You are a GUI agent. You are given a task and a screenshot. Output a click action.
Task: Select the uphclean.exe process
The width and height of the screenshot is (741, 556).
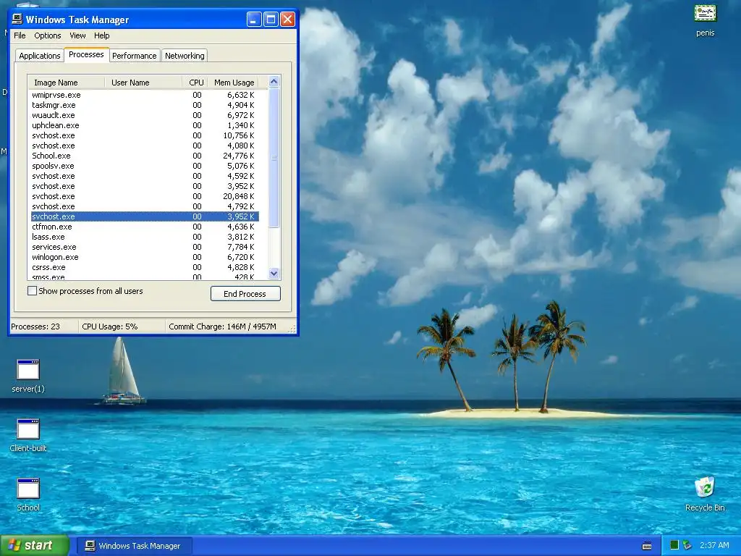pyautogui.click(x=144, y=125)
